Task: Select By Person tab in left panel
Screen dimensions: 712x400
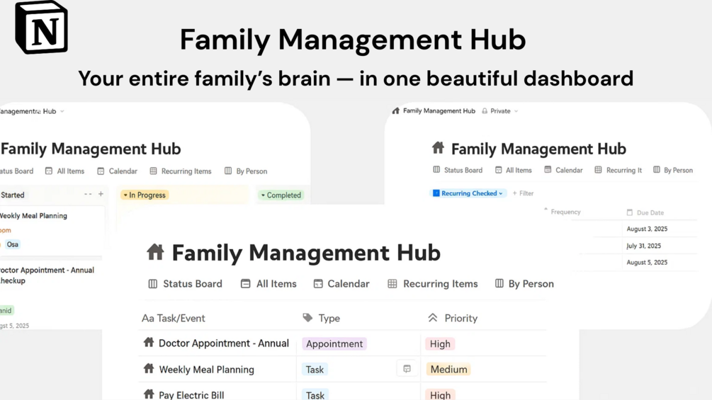Action: pyautogui.click(x=246, y=171)
